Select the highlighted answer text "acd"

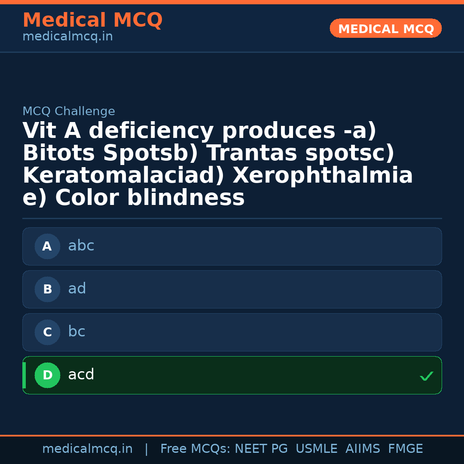[81, 375]
